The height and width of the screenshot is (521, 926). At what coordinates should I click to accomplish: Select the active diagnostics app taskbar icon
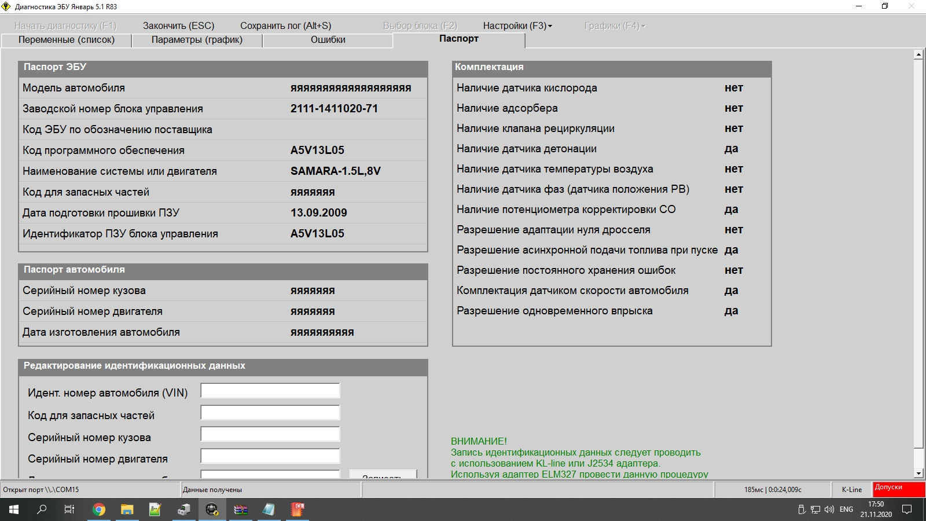pos(212,509)
